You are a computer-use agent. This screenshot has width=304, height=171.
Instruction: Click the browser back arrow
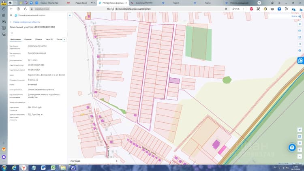pyautogui.click(x=11, y=9)
